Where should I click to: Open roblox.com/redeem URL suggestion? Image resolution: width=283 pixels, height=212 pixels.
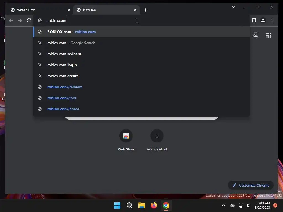[141, 87]
